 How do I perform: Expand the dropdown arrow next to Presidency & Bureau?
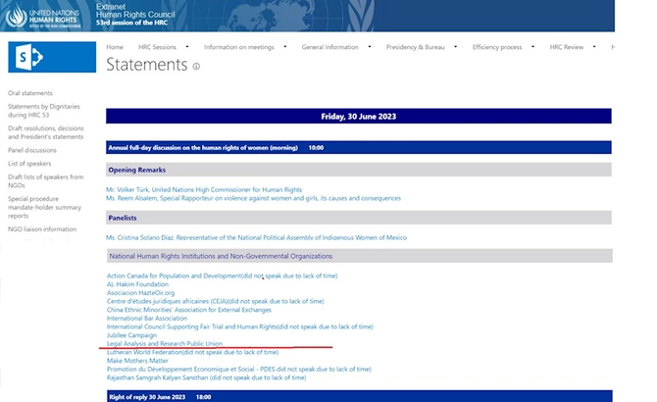[455, 46]
